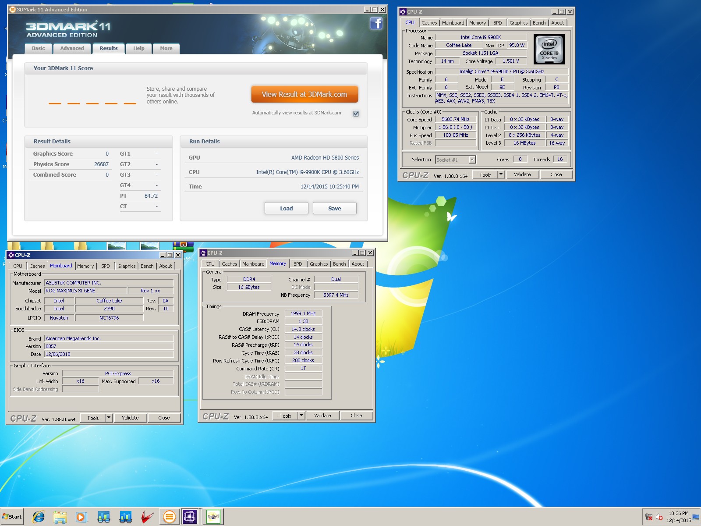Open Tools dropdown arrow in CPU-Z Mainboard window
Image resolution: width=701 pixels, height=526 pixels.
click(x=109, y=418)
